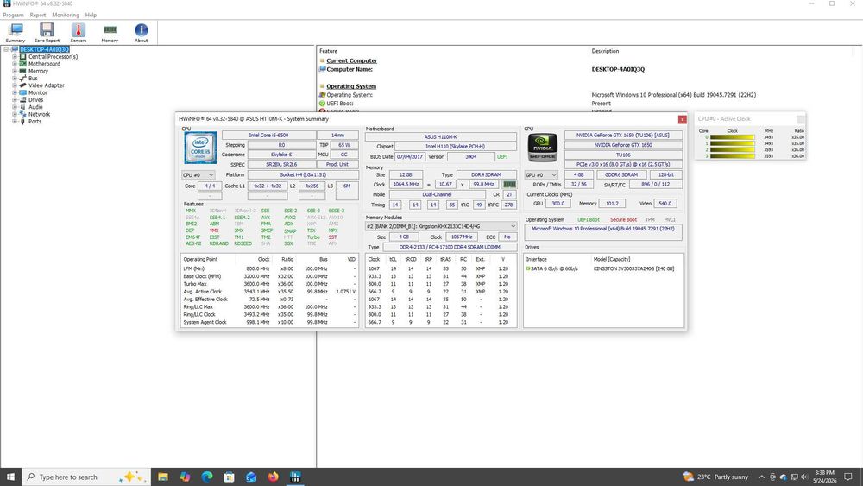Click core 0 clock bar

point(732,137)
